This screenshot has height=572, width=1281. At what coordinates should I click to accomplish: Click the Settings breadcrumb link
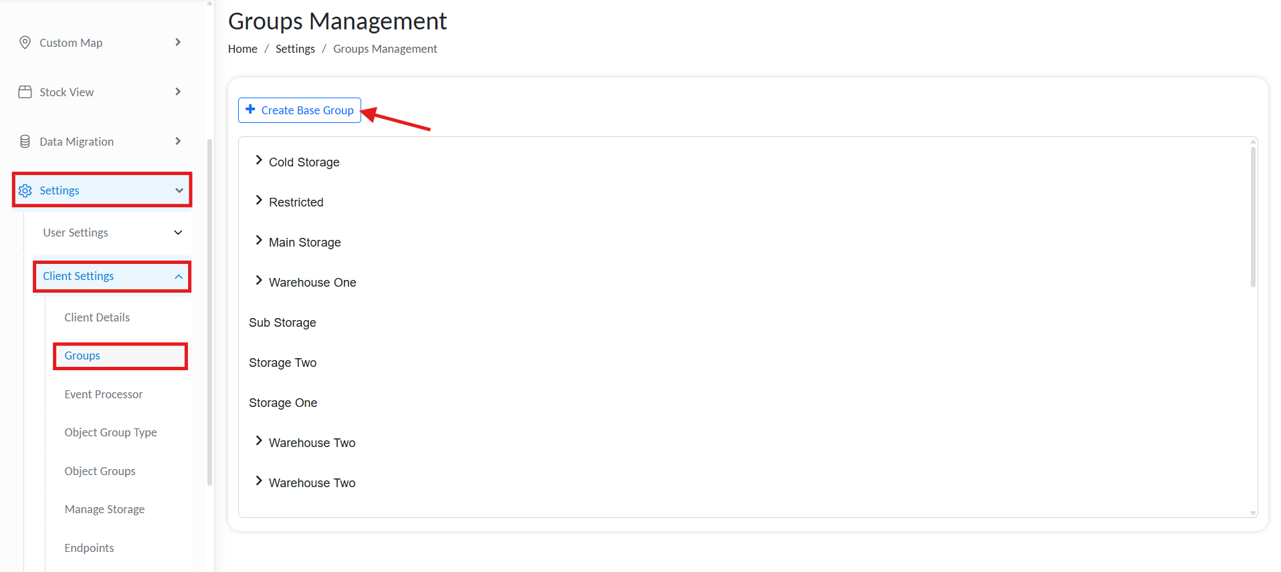coord(295,49)
